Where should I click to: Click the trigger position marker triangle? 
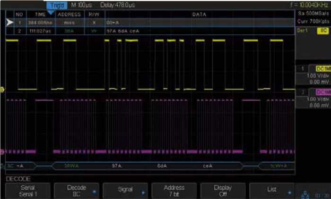coord(51,13)
